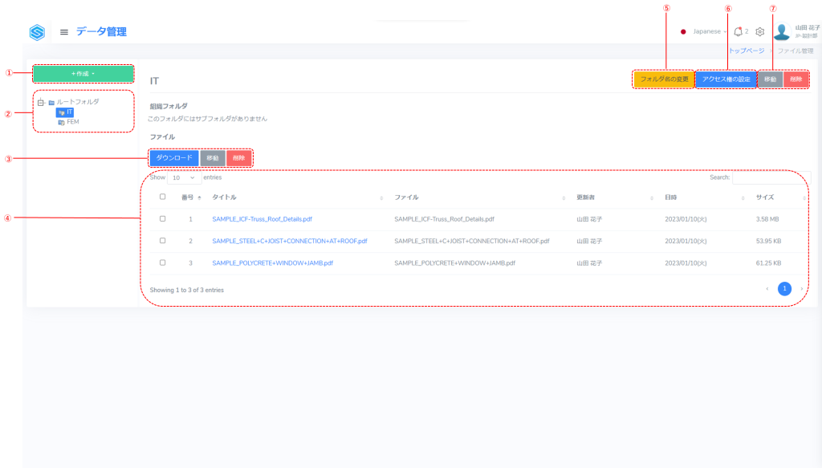Viewport: 822px width, 468px height.
Task: Tick the checkbox for SAMPLE_POLYCRETE row
Action: coord(163,262)
